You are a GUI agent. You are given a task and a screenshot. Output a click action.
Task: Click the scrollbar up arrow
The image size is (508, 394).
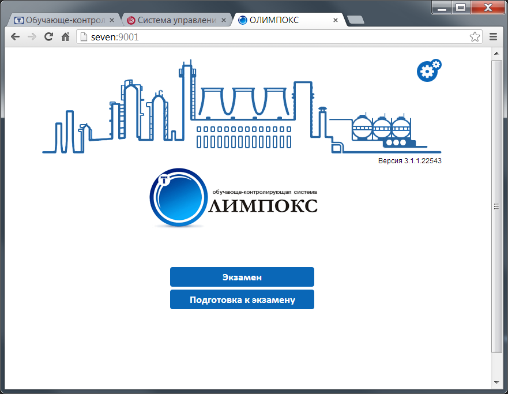(496, 53)
